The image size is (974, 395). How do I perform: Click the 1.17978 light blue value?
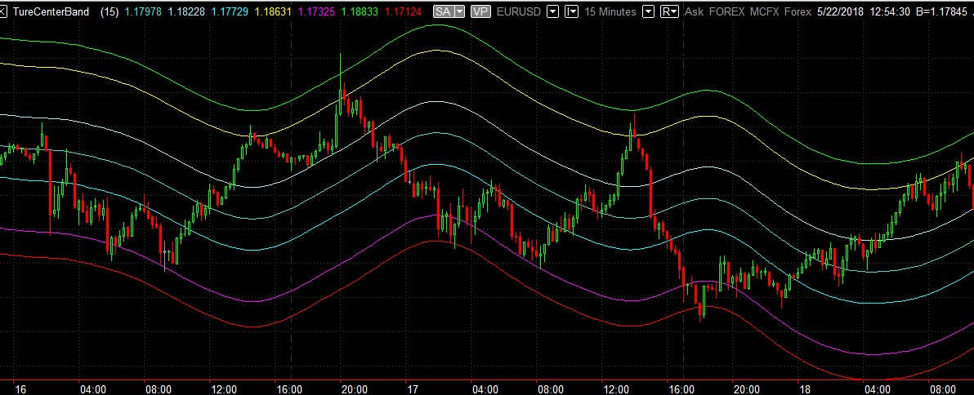tap(144, 11)
